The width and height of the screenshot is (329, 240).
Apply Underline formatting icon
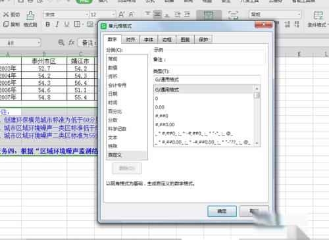tap(66, 24)
